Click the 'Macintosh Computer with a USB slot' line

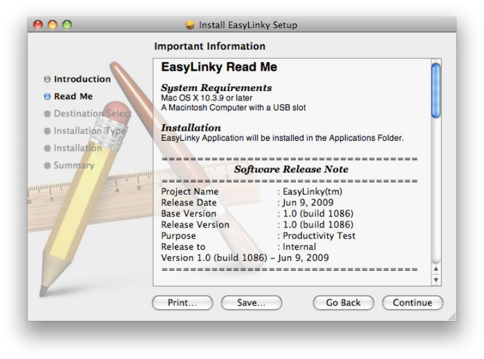[233, 108]
